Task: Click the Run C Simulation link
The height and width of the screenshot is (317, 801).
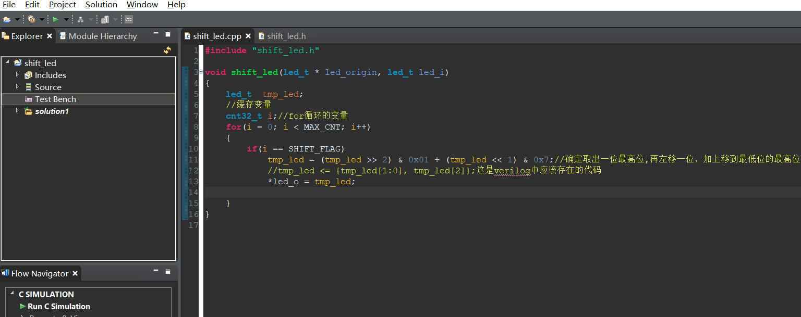Action: click(58, 306)
